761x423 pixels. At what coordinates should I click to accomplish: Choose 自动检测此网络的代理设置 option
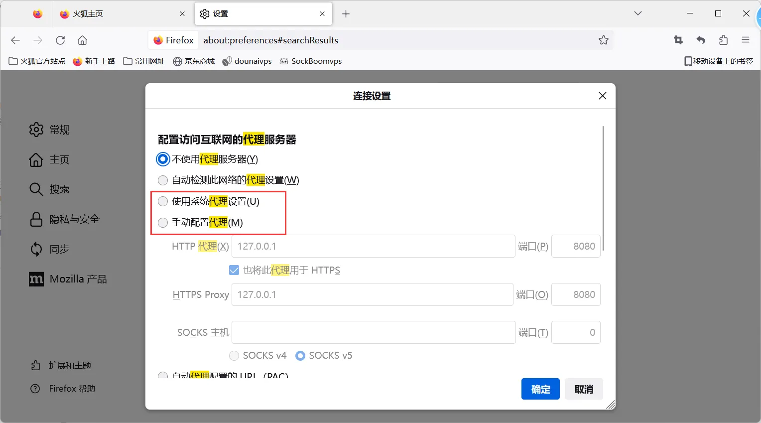pyautogui.click(x=163, y=180)
